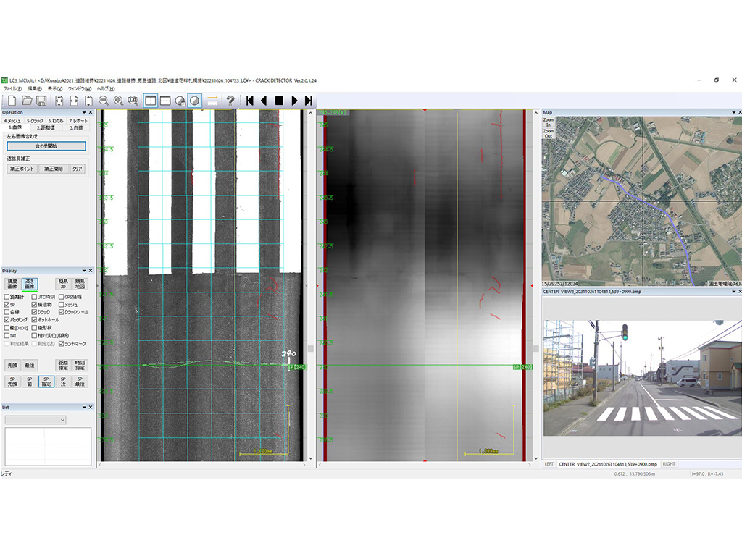This screenshot has width=742, height=556.
Task: Click the Save floppy disk icon
Action: point(41,101)
